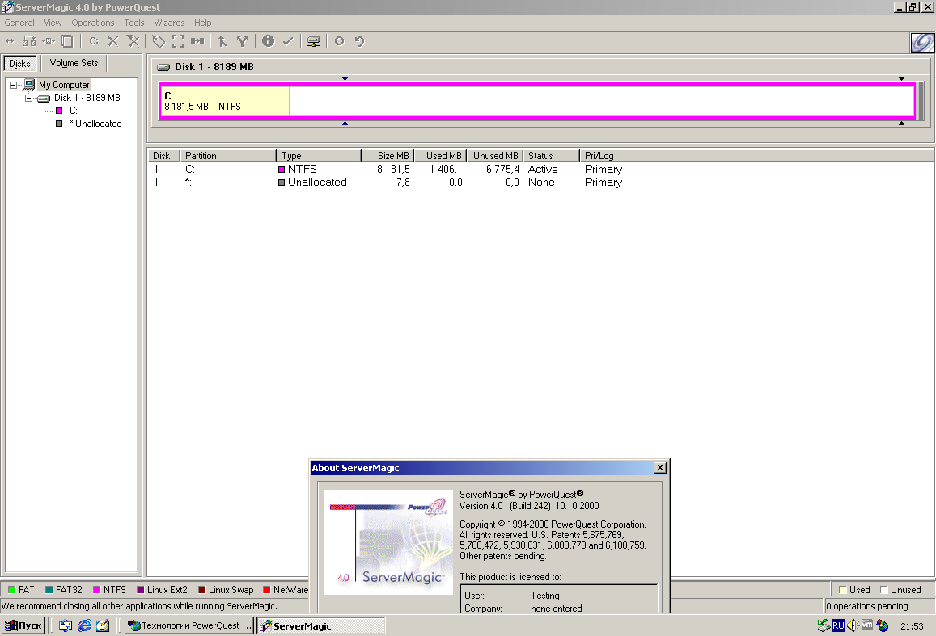Click the Copy partition toolbar icon

tap(68, 41)
